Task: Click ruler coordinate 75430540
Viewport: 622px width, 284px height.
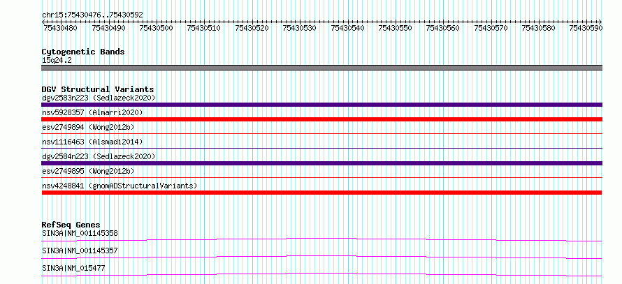Action: pyautogui.click(x=347, y=28)
